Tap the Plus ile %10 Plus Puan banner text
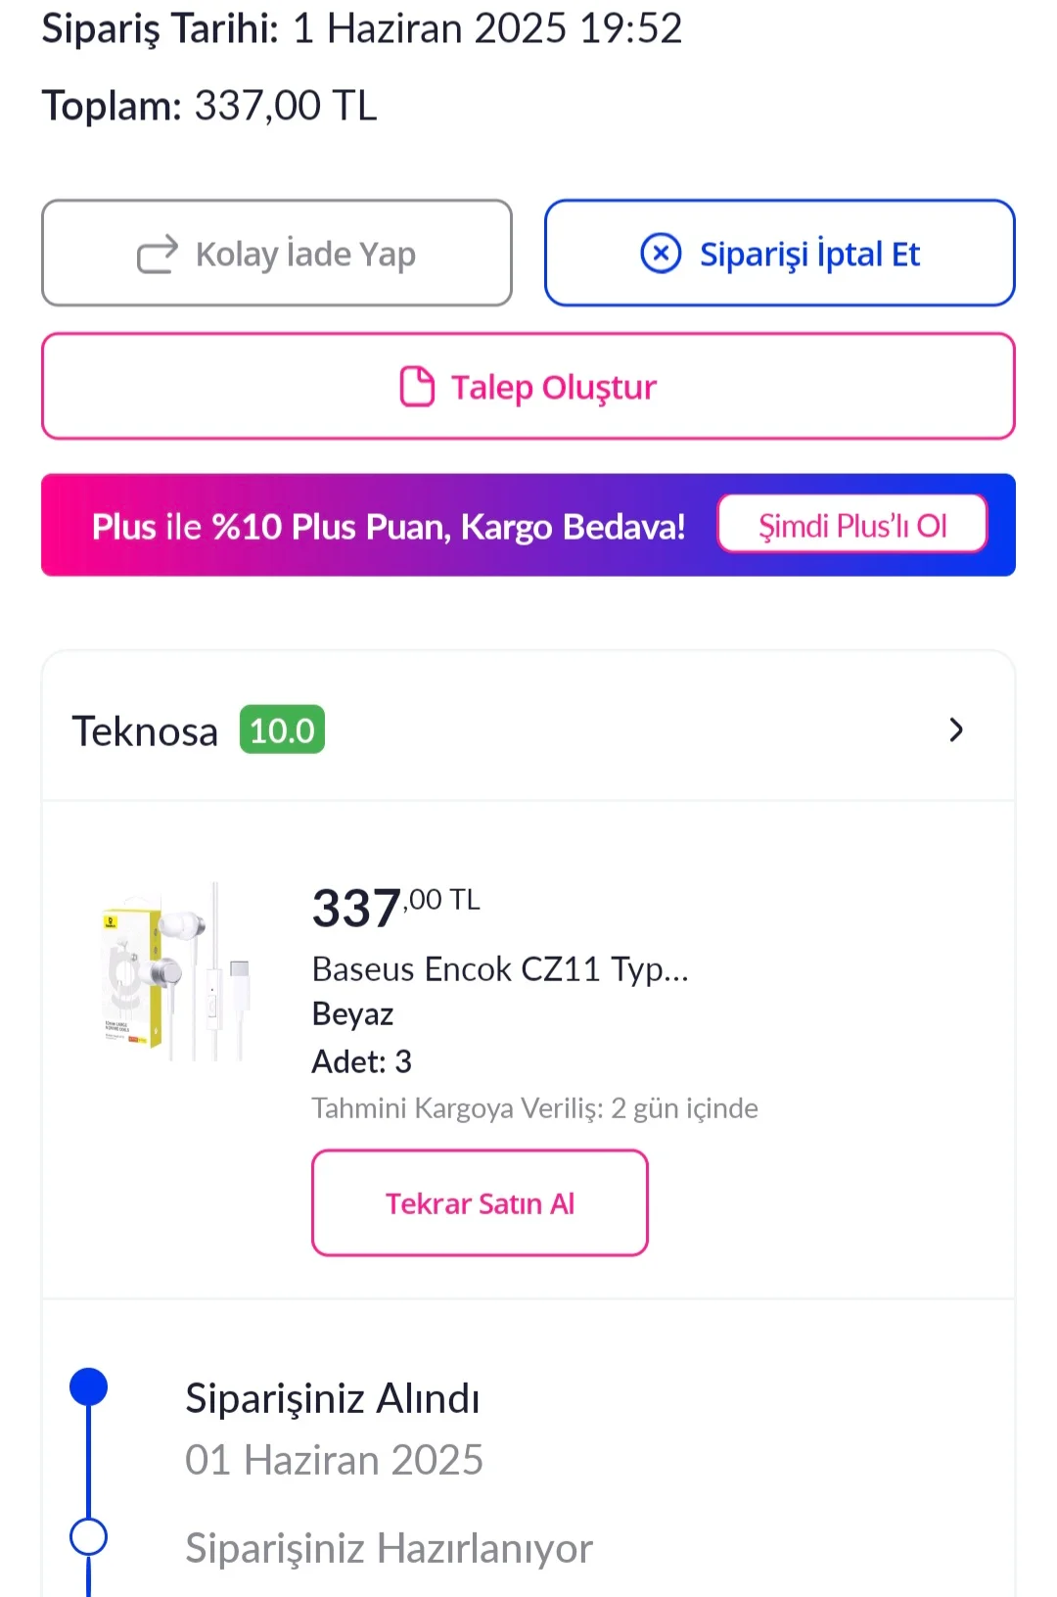 pos(389,527)
